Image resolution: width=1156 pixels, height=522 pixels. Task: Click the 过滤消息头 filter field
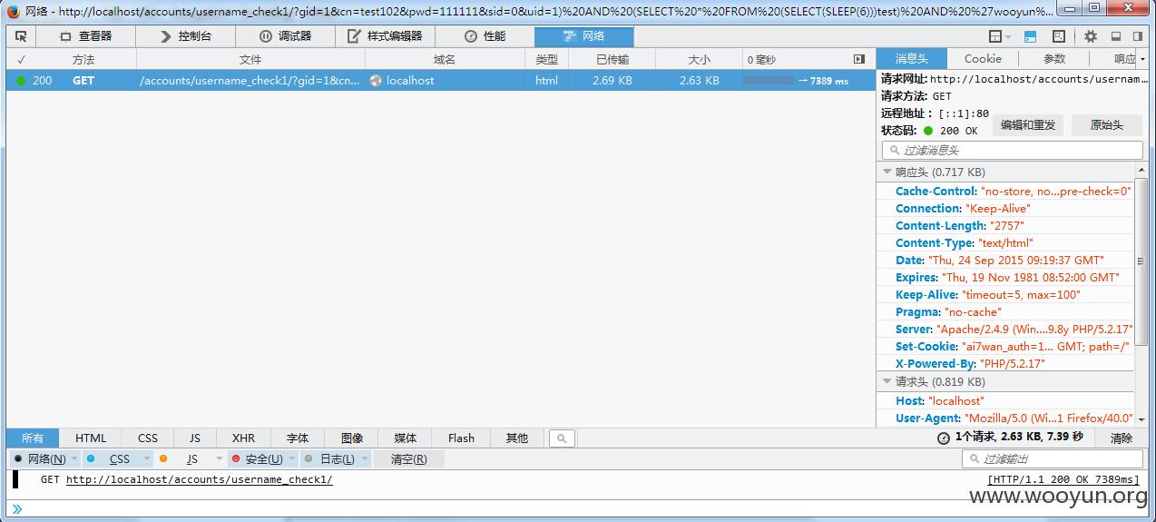(x=1012, y=150)
